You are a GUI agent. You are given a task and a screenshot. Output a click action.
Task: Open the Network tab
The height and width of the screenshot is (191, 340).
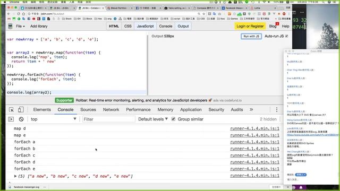tap(111, 110)
